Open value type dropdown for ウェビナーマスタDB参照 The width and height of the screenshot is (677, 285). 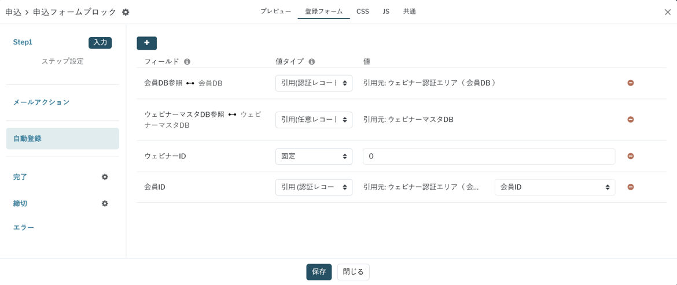314,120
